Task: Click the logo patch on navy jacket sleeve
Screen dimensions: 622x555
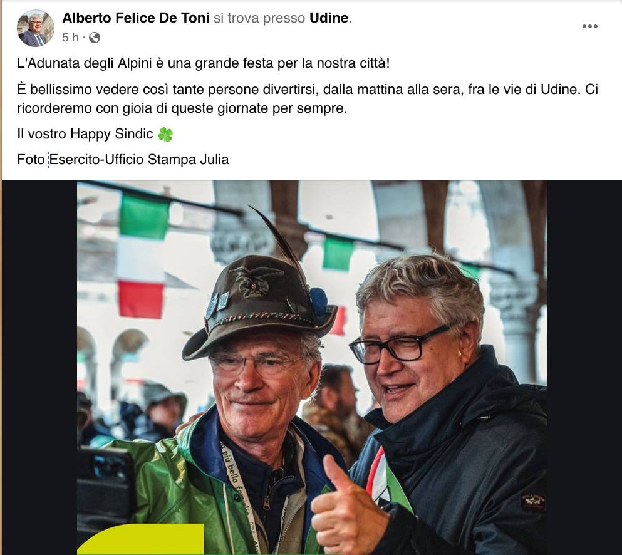Action: pyautogui.click(x=533, y=503)
